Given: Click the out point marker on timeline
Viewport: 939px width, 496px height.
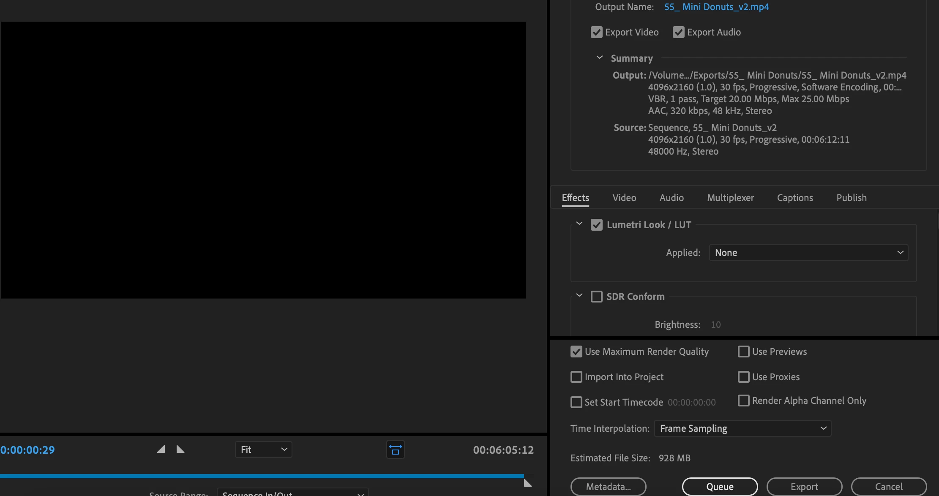Looking at the screenshot, I should click(527, 483).
